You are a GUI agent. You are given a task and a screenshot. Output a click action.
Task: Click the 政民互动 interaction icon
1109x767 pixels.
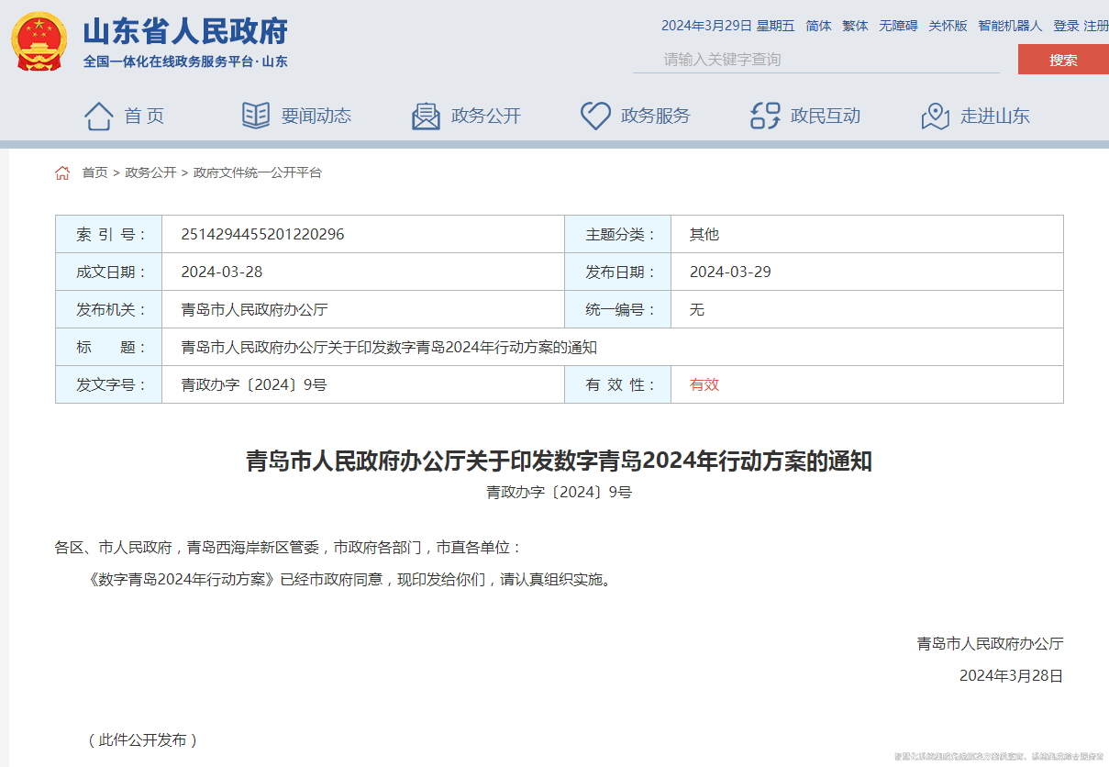[762, 116]
